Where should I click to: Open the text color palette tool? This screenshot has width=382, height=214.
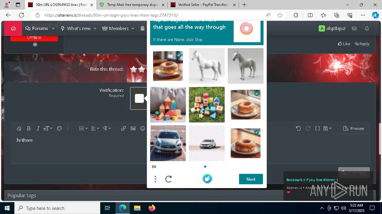tap(59, 128)
